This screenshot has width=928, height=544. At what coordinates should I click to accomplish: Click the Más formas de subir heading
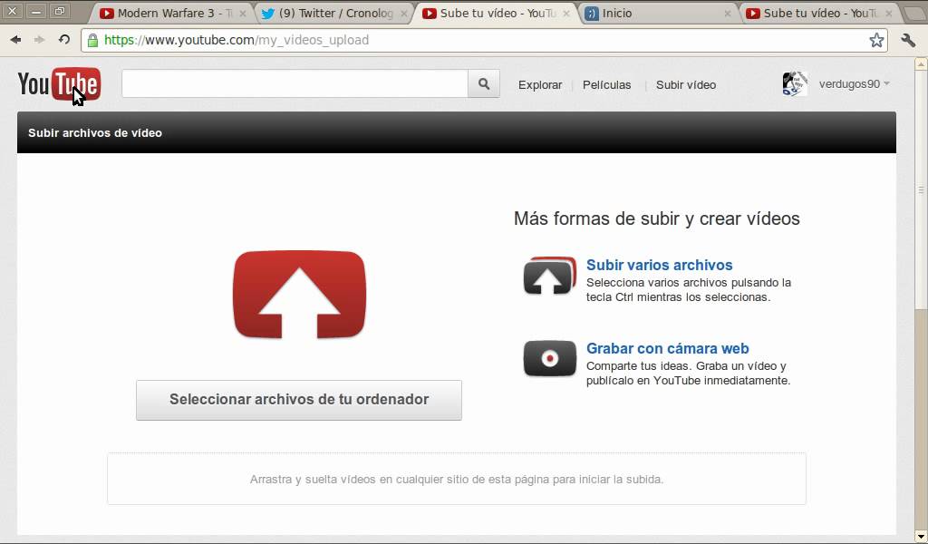pyautogui.click(x=656, y=219)
